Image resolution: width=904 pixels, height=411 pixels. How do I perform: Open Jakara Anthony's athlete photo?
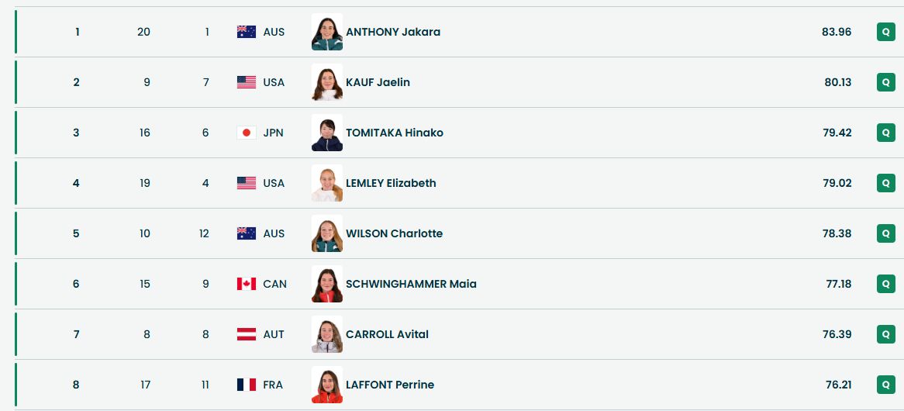click(x=326, y=32)
